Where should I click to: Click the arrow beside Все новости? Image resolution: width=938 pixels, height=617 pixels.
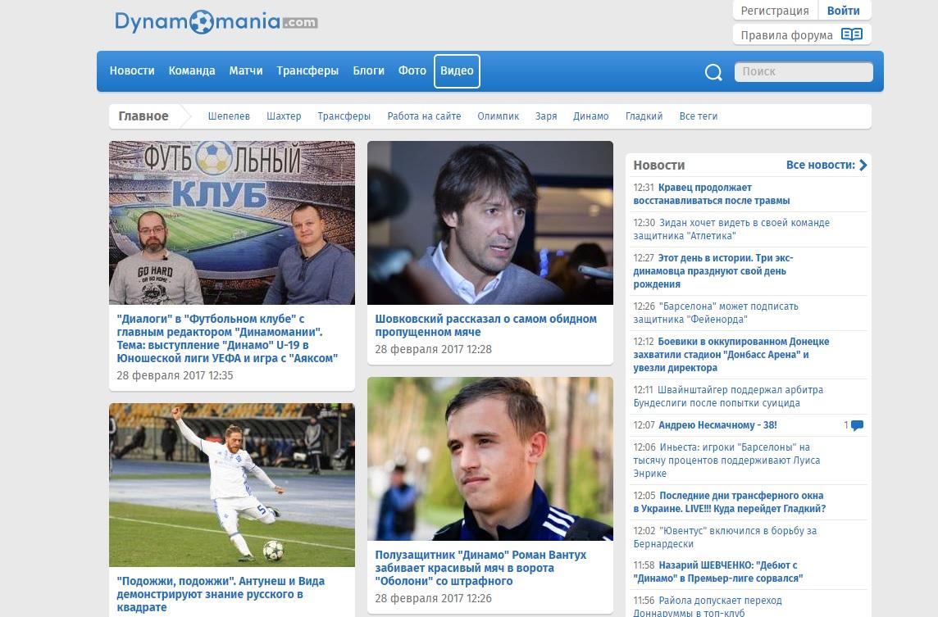[x=863, y=166]
